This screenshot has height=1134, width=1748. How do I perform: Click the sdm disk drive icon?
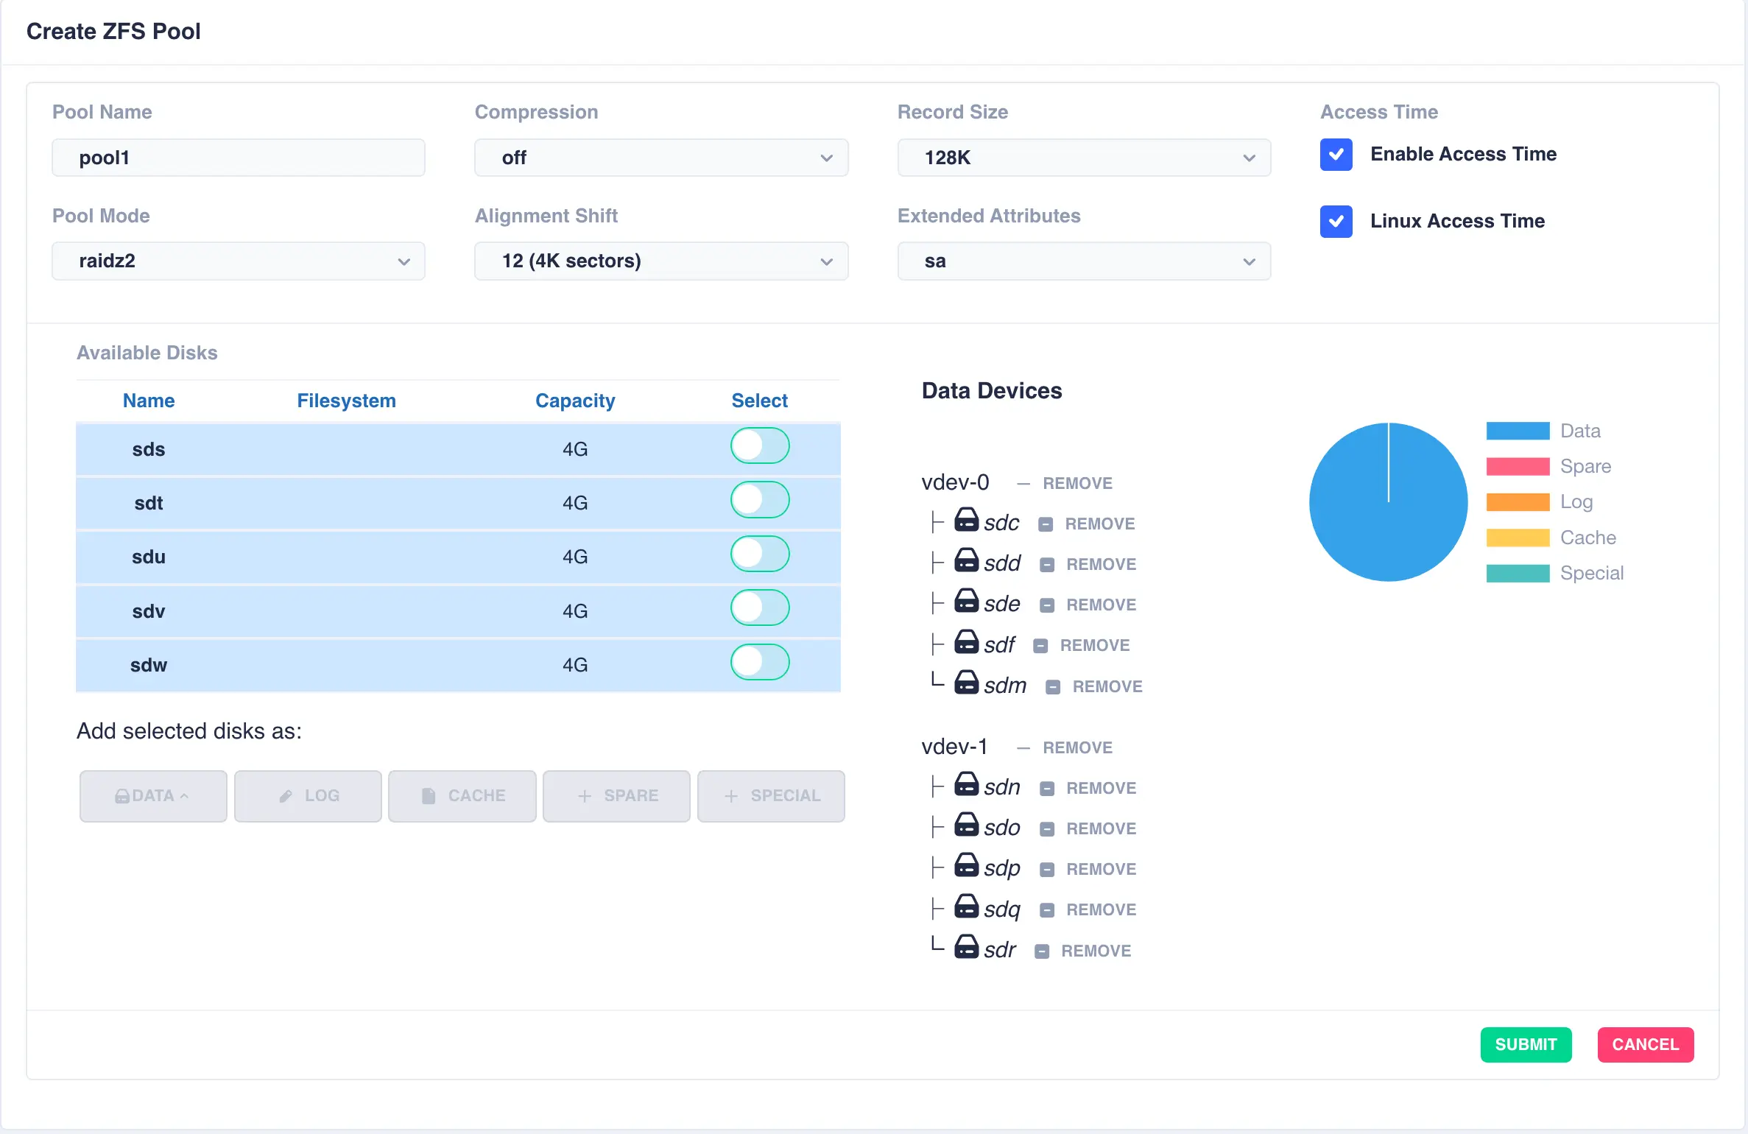pyautogui.click(x=966, y=683)
